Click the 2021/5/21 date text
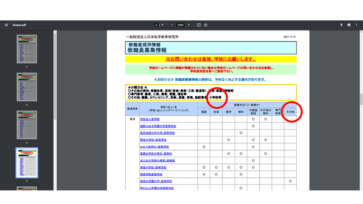 click(x=289, y=37)
